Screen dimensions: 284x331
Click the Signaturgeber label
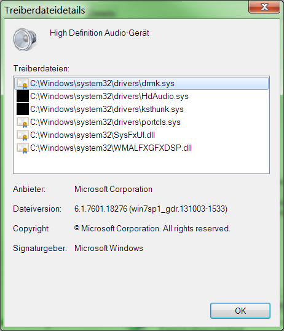tap(40, 248)
